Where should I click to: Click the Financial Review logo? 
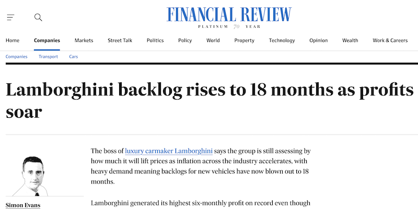pyautogui.click(x=229, y=16)
